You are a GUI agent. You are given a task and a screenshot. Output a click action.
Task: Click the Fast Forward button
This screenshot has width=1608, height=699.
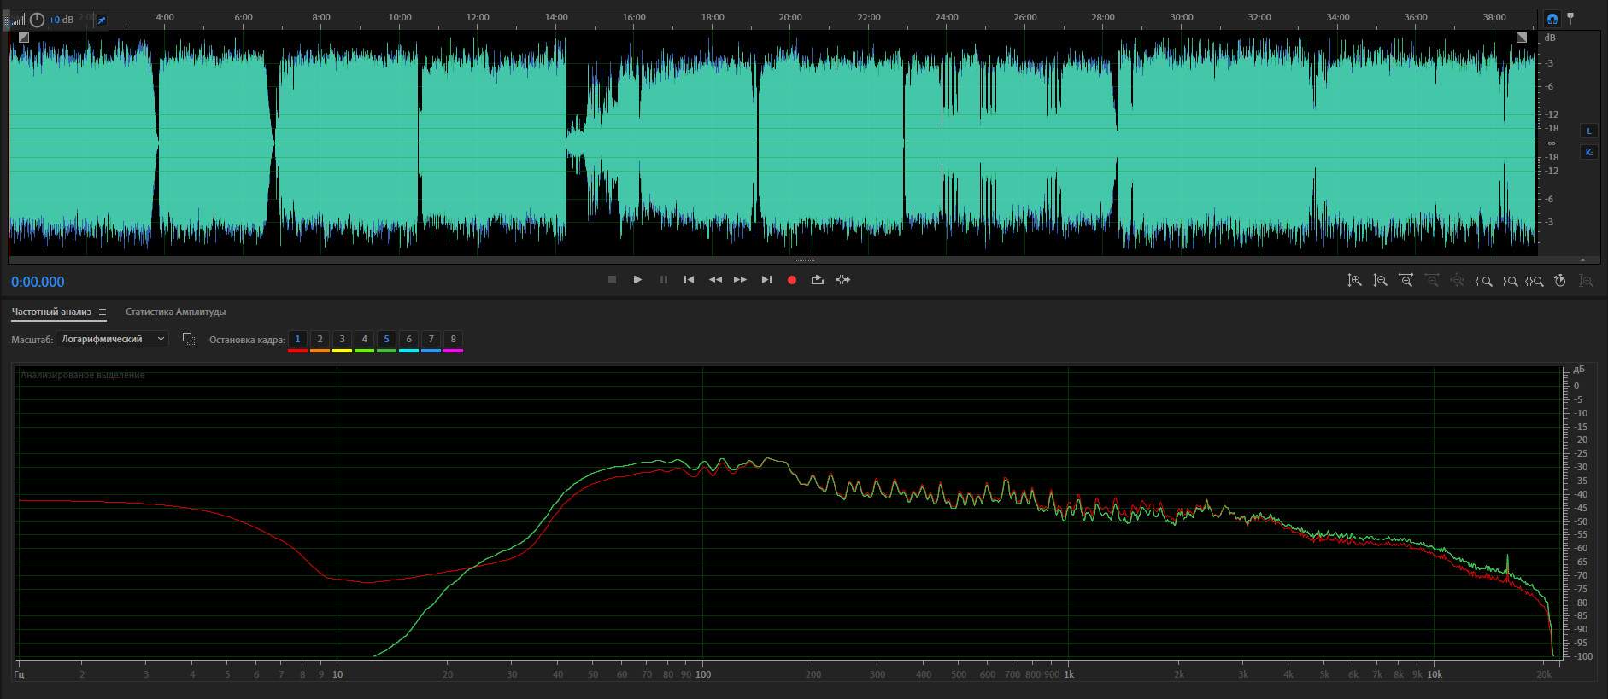pyautogui.click(x=741, y=280)
